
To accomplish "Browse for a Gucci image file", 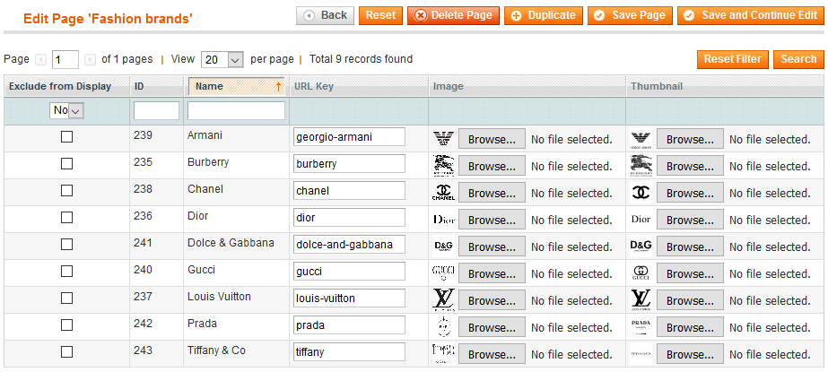I will (x=492, y=274).
